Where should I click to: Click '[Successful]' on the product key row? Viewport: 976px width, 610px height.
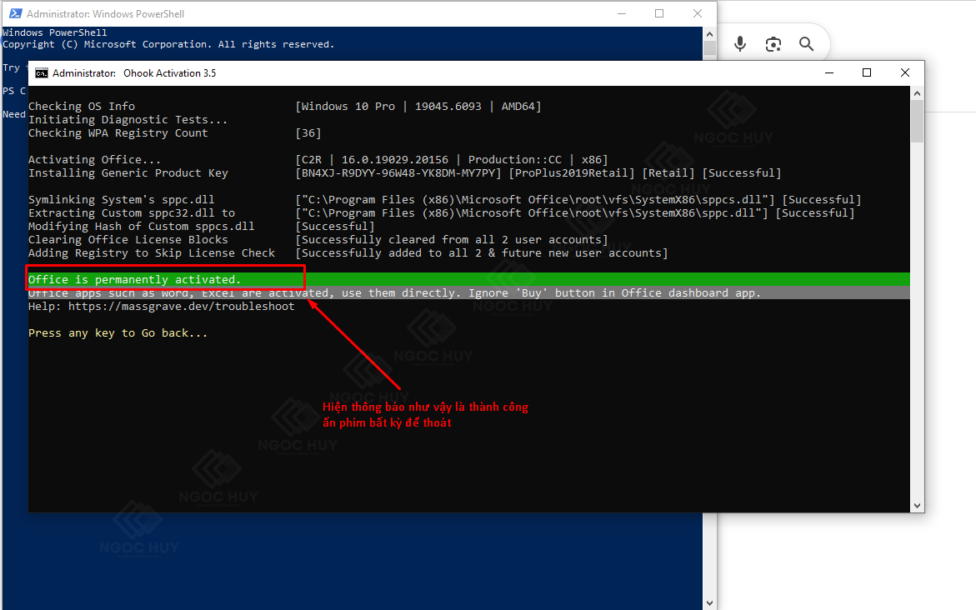(x=741, y=173)
